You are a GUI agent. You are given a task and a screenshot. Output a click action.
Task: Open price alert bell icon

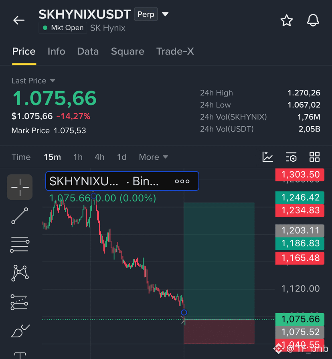[313, 20]
